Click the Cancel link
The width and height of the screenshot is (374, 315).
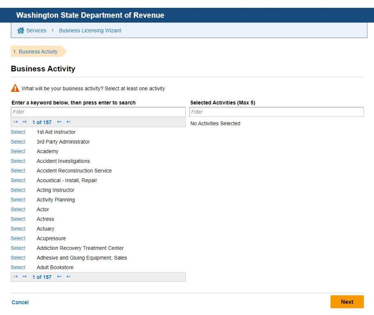click(20, 302)
